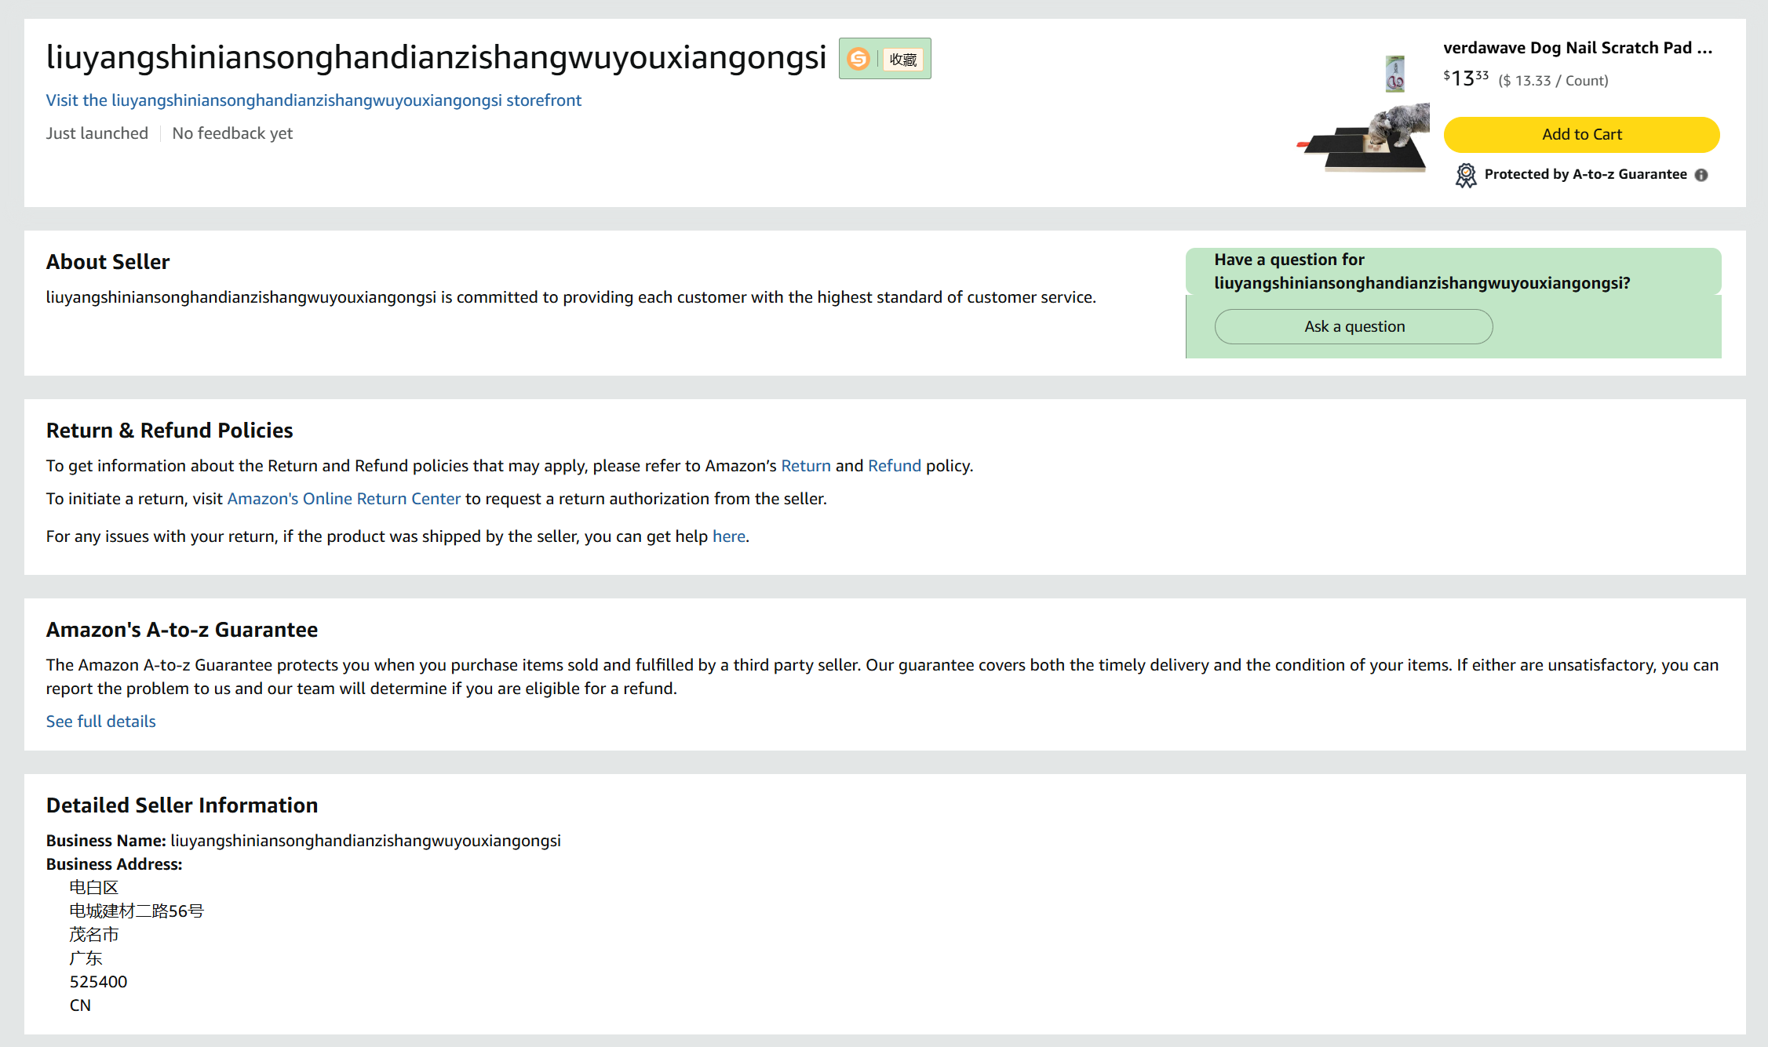The height and width of the screenshot is (1047, 1768).
Task: Click the About Seller heading
Action: point(108,262)
